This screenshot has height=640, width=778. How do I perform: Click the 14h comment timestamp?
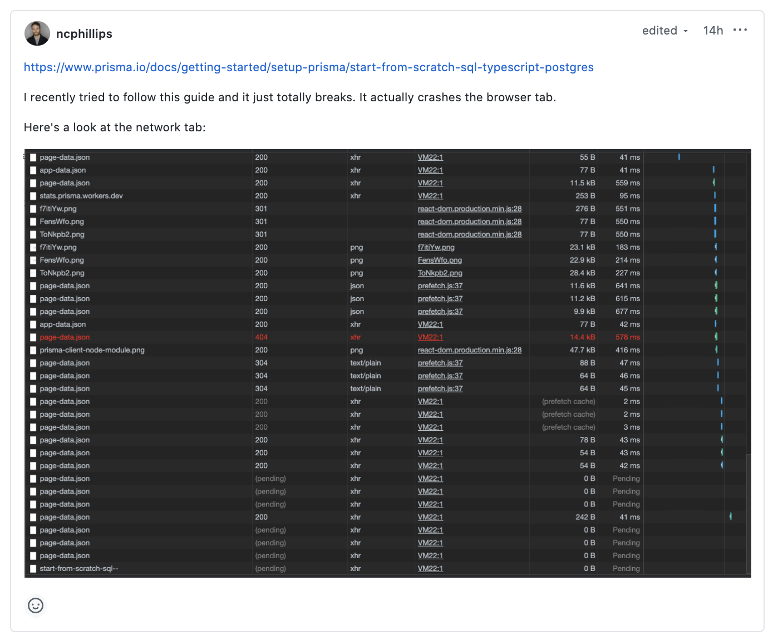[713, 31]
